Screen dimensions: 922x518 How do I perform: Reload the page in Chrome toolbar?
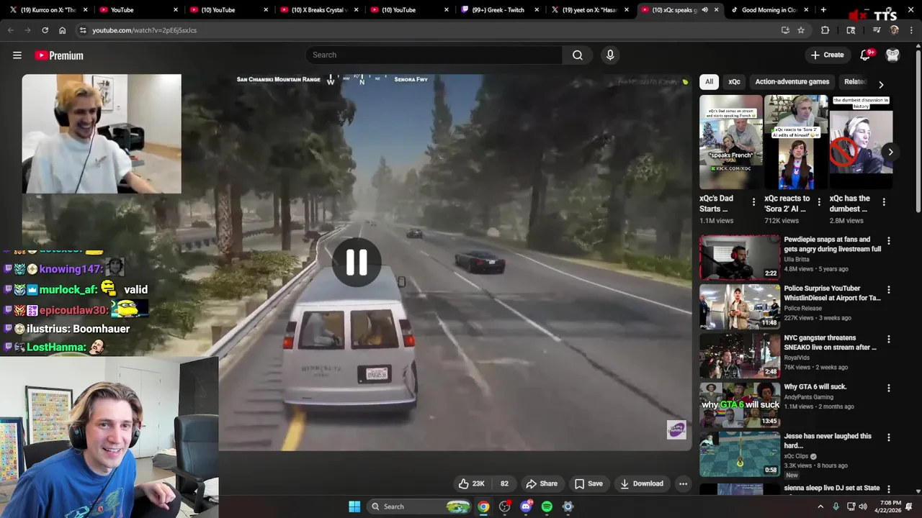(45, 30)
